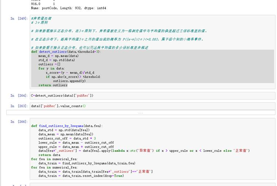
Task: Place cursor on 'if np.abs(z_score)> threshold:' line
Action: tap(73, 77)
